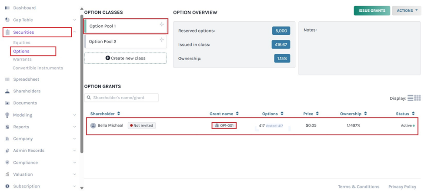Click Create new class button
The height and width of the screenshot is (193, 424).
(x=125, y=58)
